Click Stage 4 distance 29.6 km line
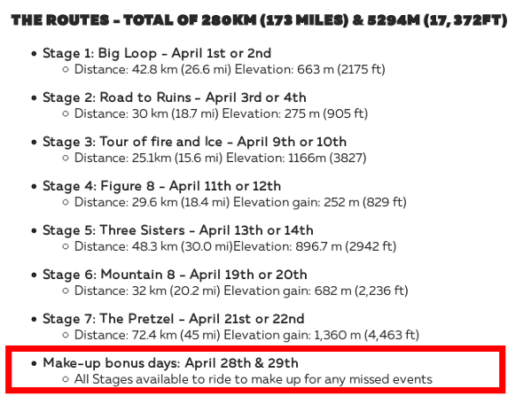Image resolution: width=523 pixels, height=396 pixels. 240,202
